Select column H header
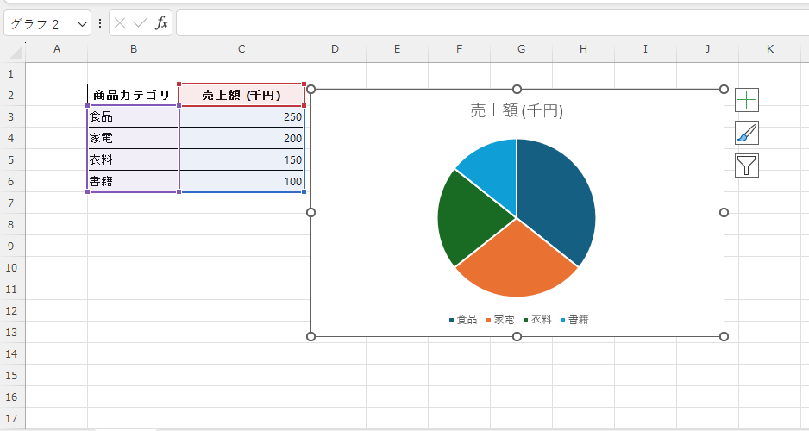The width and height of the screenshot is (809, 431). 583,49
